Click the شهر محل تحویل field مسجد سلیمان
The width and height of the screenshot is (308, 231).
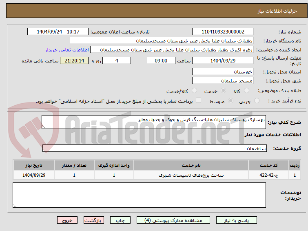pyautogui.click(x=223, y=80)
